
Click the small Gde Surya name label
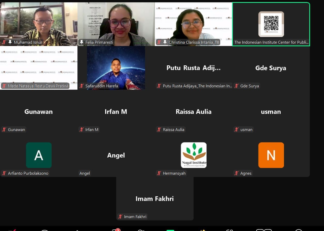point(249,86)
